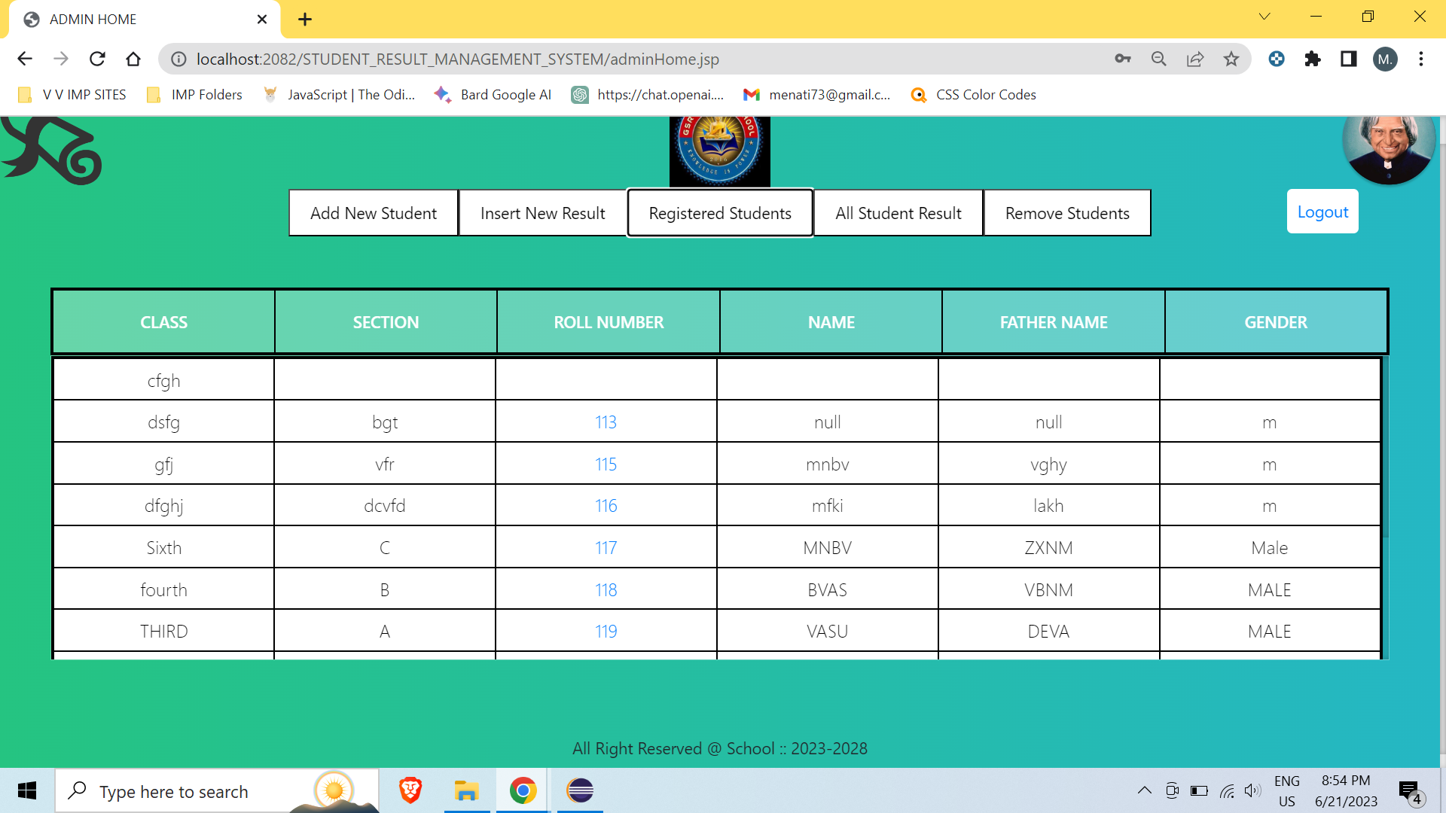Viewport: 1446px width, 813px height.
Task: Open the browser extensions puzzle icon
Action: pos(1313,59)
